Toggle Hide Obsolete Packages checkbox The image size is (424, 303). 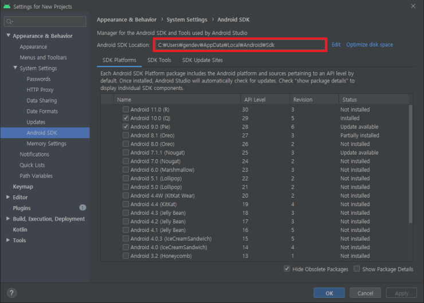coord(287,269)
